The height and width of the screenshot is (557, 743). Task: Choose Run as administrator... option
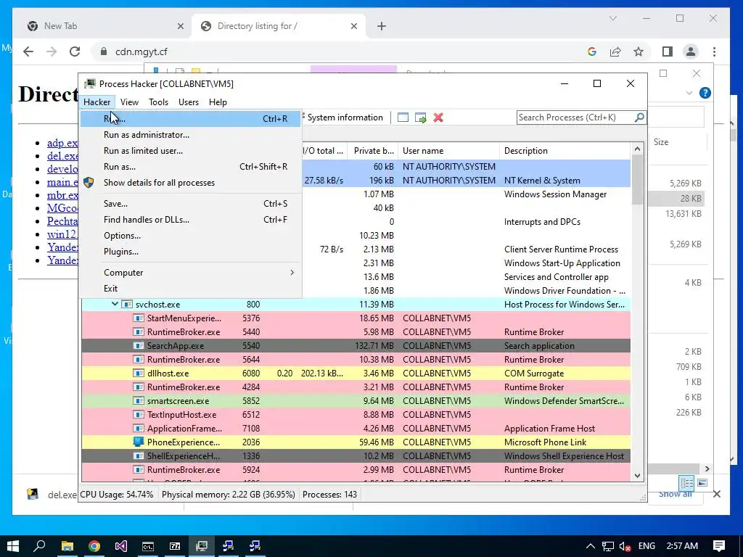(x=190, y=134)
